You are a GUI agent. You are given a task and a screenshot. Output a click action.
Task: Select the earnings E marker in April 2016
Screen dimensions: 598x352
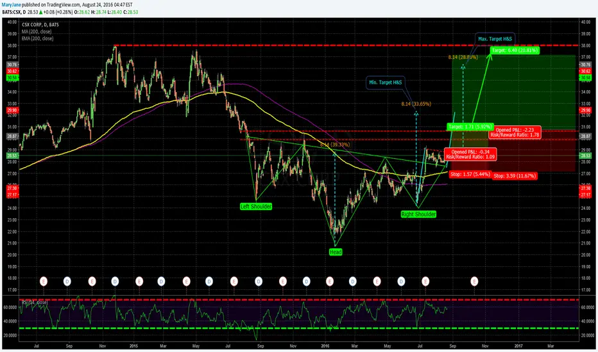tap(377, 282)
